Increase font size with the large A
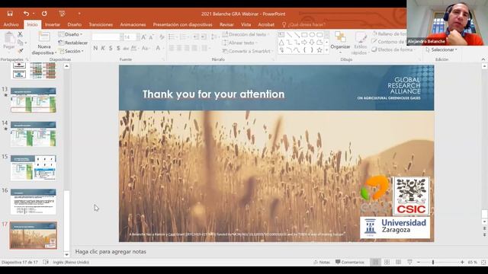 click(x=143, y=37)
